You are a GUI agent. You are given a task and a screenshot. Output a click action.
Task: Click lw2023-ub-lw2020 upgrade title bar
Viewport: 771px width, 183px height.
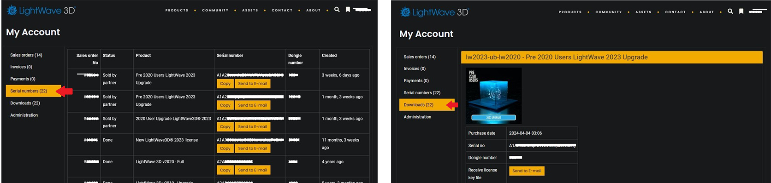pyautogui.click(x=611, y=57)
